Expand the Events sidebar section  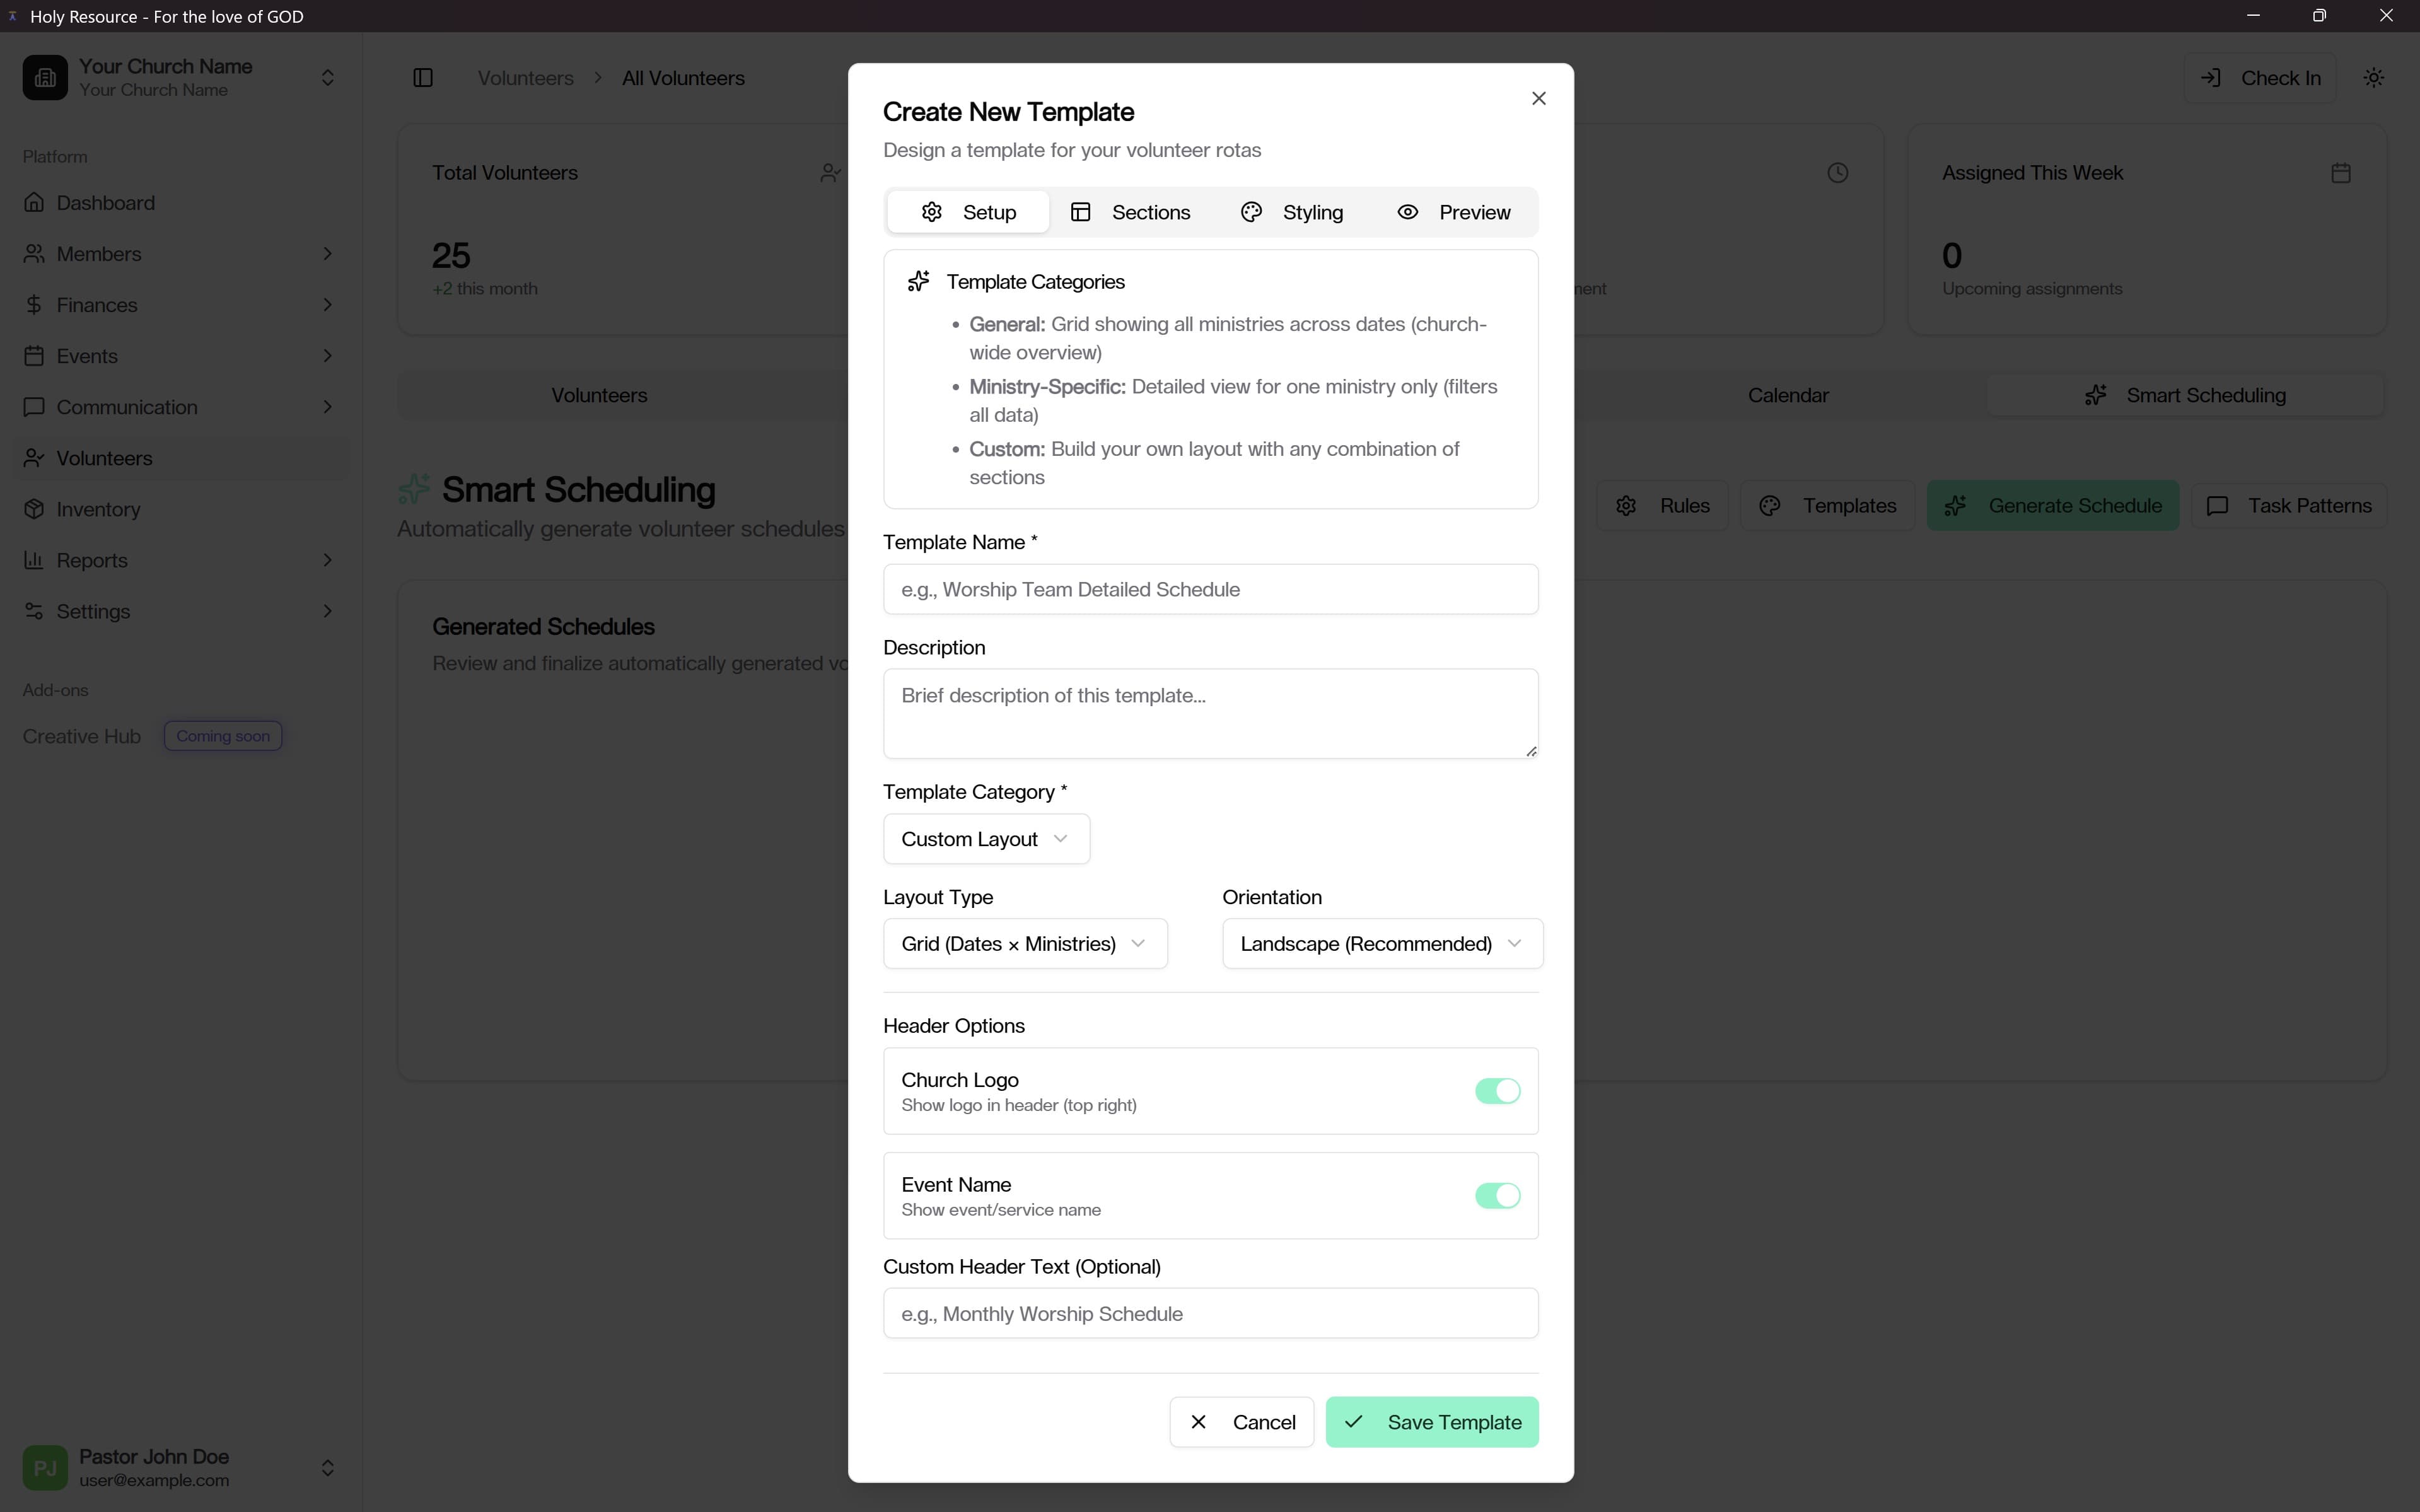click(180, 356)
